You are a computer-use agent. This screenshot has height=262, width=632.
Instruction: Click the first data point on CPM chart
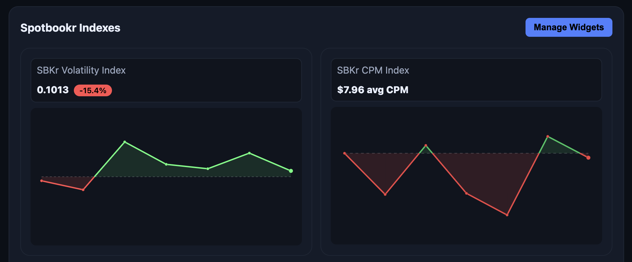coord(345,153)
